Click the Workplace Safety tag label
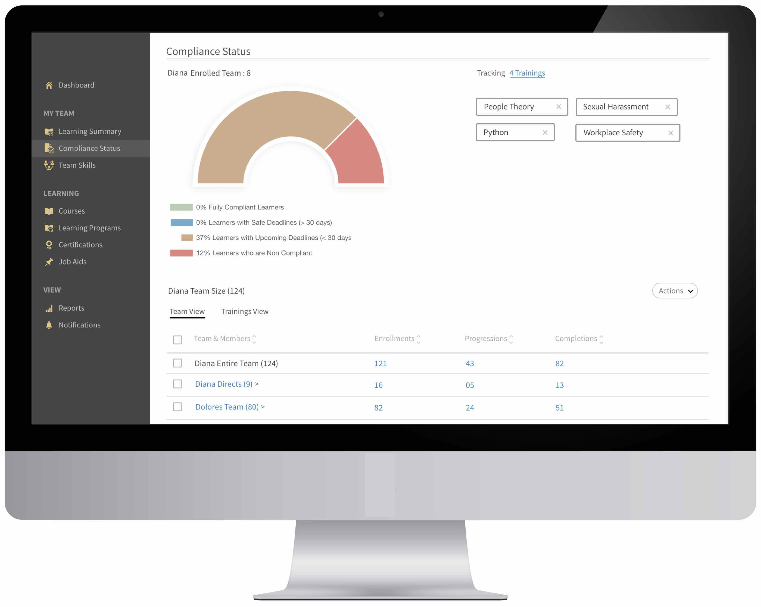761x607 pixels. pos(613,133)
